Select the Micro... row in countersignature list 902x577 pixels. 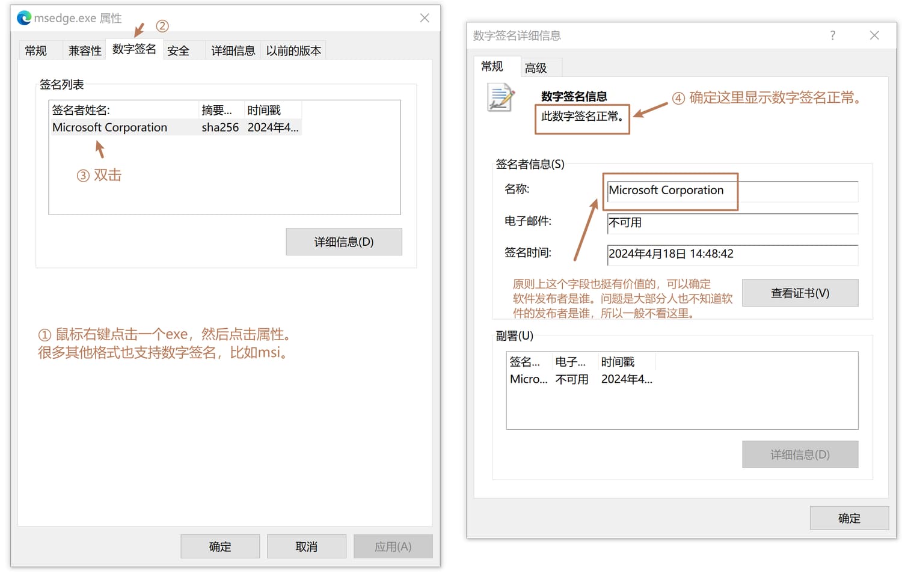click(529, 379)
